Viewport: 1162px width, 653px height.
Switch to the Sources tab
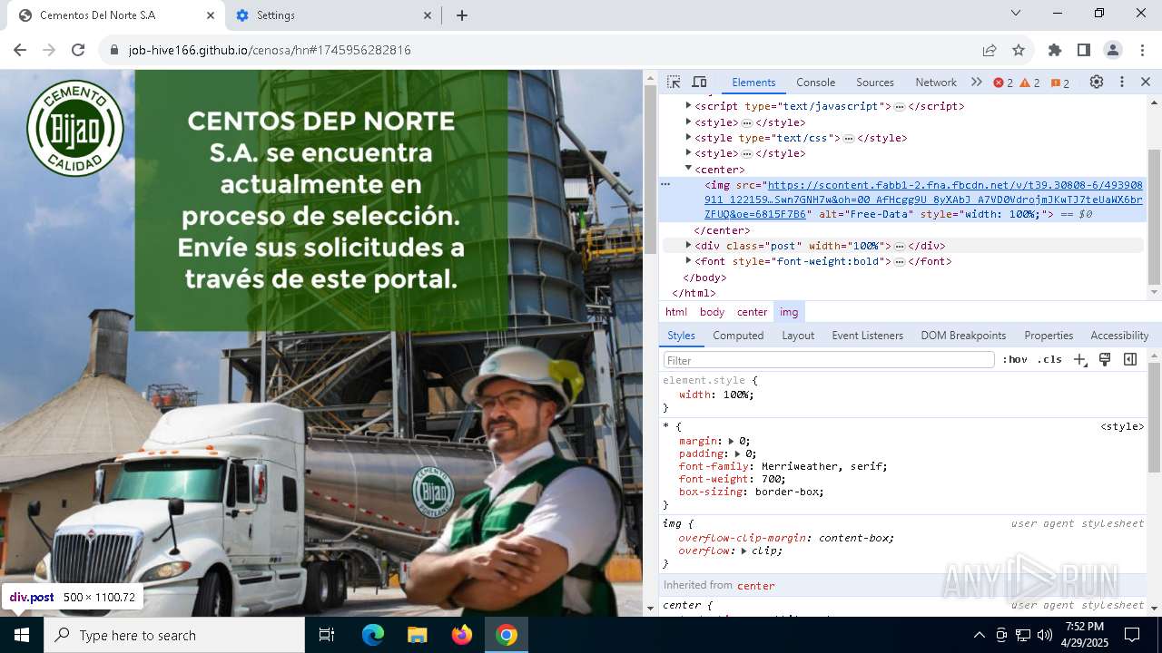[x=875, y=82]
